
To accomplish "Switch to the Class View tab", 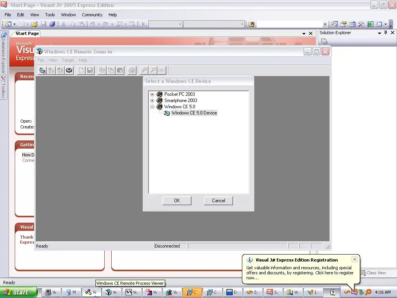I will click(373, 273).
